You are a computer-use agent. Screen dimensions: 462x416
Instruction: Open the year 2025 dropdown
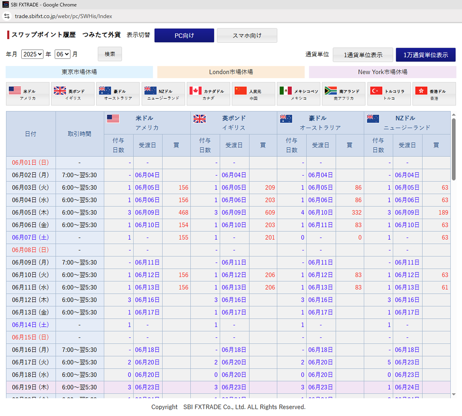point(32,54)
